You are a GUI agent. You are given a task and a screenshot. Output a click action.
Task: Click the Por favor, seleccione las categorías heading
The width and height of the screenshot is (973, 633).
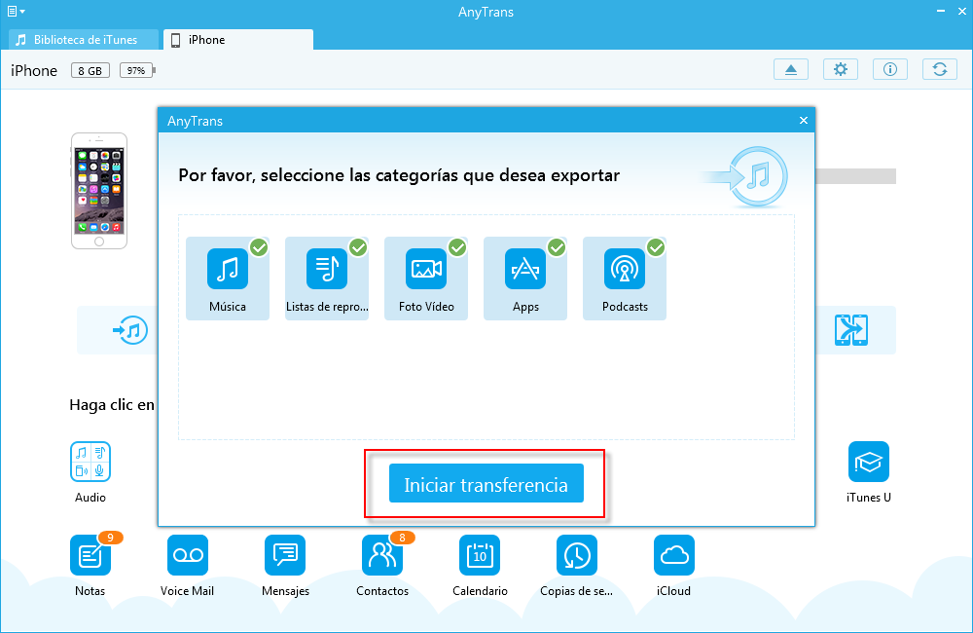(399, 175)
